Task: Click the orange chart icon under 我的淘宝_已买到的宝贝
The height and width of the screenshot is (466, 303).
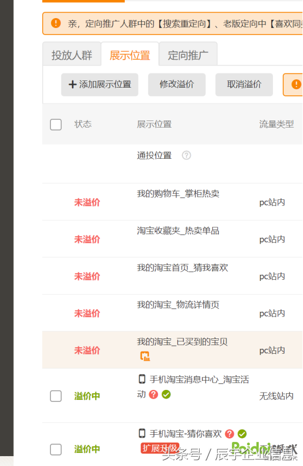Action: coord(145,356)
